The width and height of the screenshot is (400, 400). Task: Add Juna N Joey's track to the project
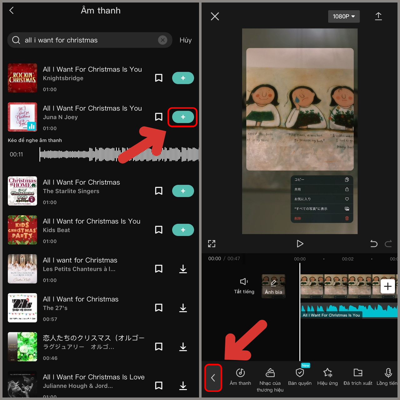click(x=183, y=117)
